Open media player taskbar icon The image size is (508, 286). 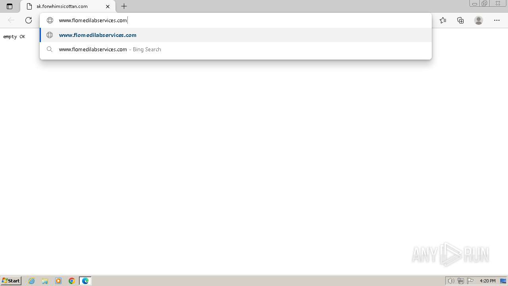tap(58, 281)
